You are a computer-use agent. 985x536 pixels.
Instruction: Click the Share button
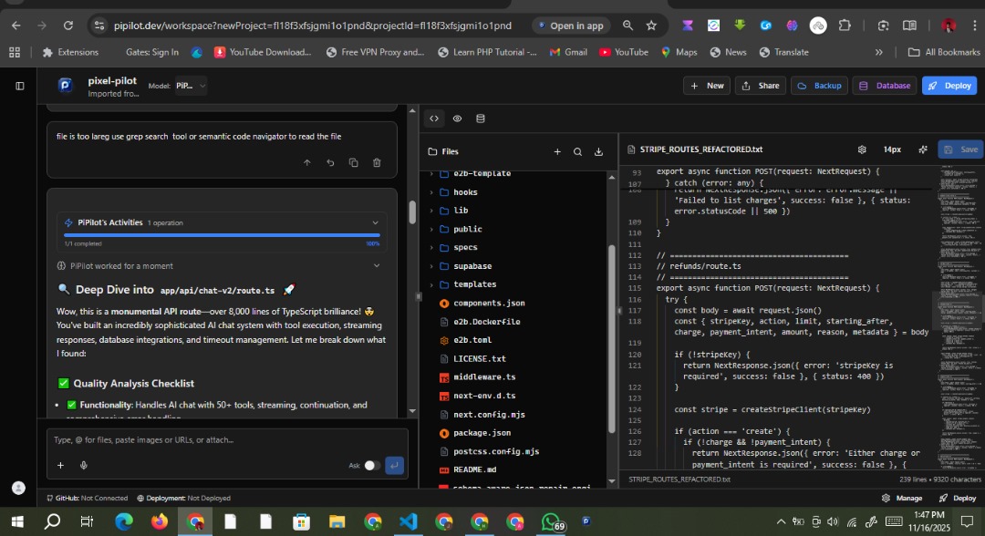[760, 86]
